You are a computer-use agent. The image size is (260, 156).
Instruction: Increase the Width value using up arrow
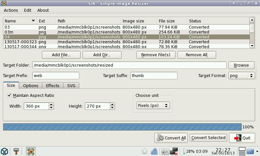coord(51,104)
